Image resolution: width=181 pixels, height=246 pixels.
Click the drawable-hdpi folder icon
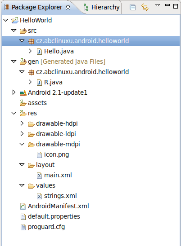(x=31, y=124)
